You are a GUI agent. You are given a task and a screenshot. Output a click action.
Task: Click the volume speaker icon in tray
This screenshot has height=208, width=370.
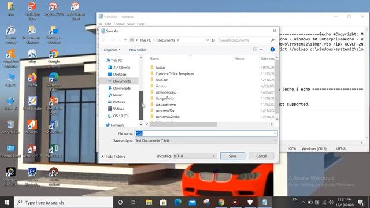pyautogui.click(x=331, y=202)
